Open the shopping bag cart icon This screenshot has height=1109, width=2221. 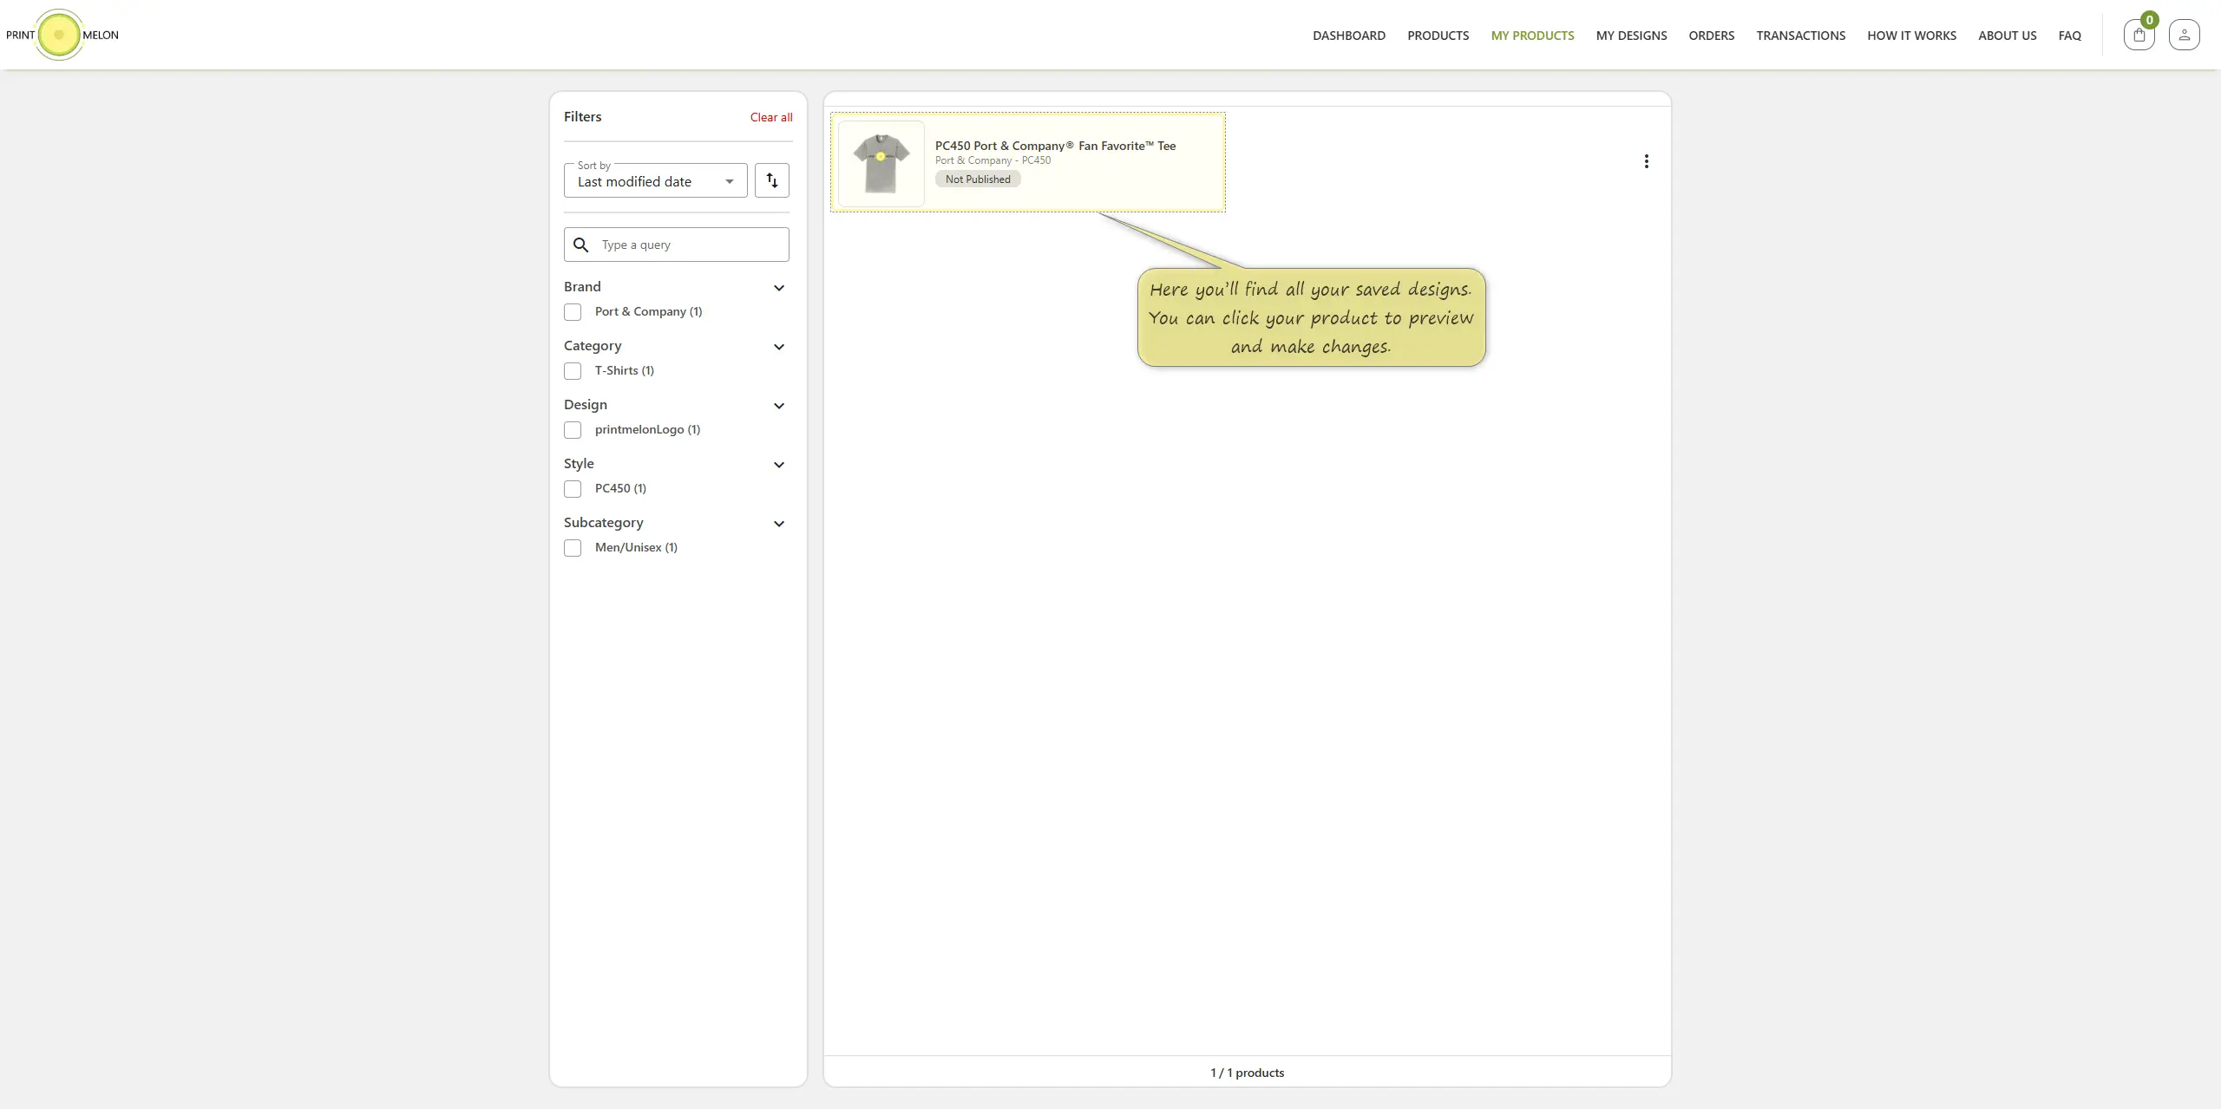pyautogui.click(x=2139, y=35)
